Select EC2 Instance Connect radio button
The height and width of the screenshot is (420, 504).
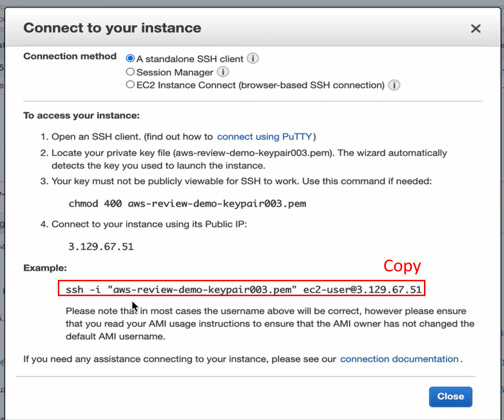pyautogui.click(x=130, y=85)
